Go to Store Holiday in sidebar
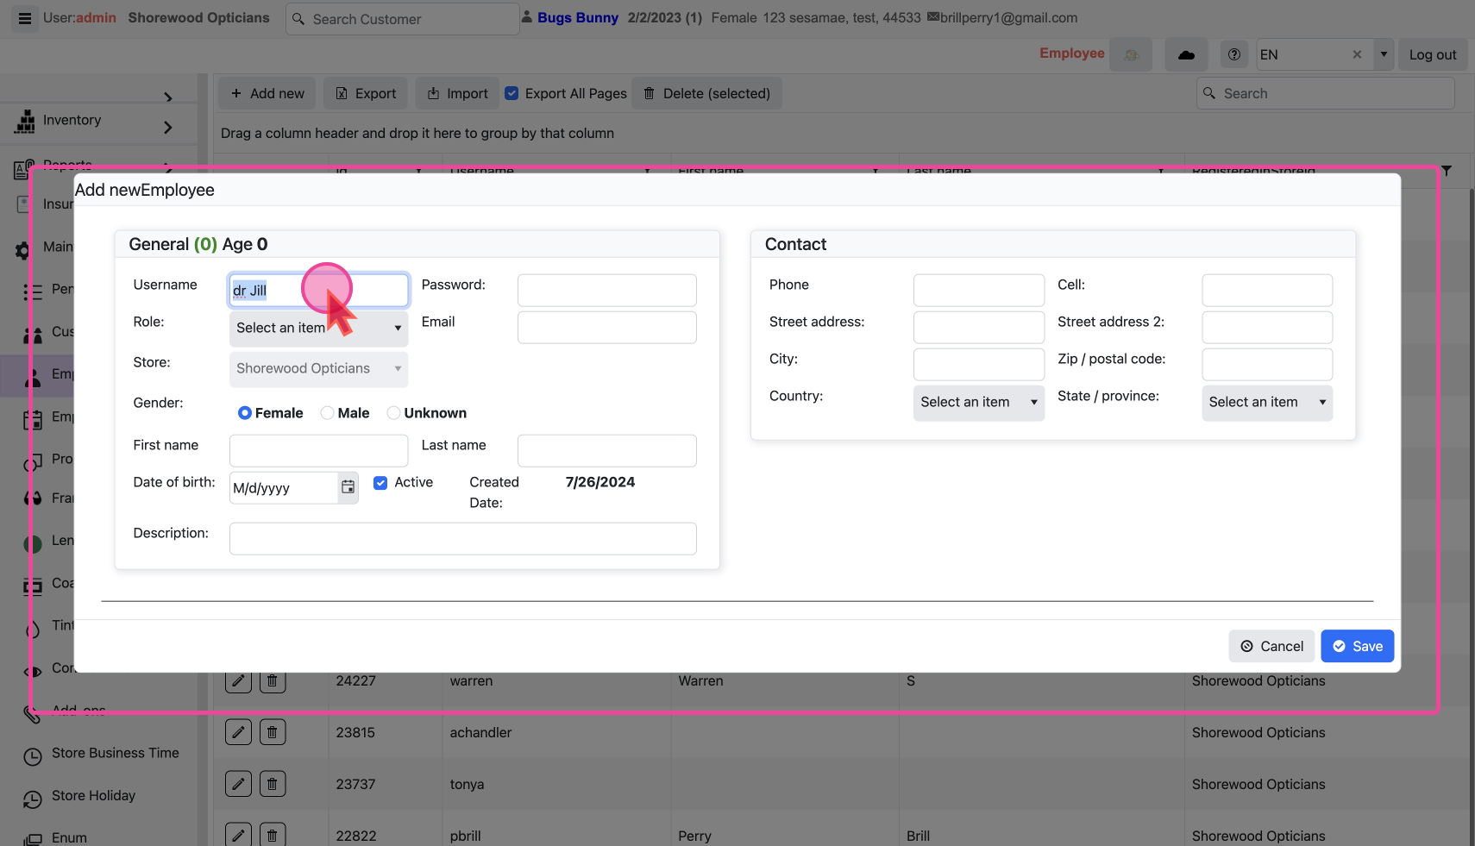 point(93,796)
